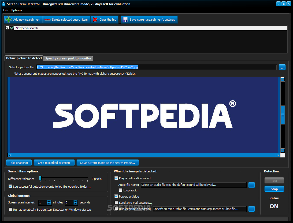Enable Send an e-mail checkbox
293x223 pixels.
pyautogui.click(x=116, y=202)
